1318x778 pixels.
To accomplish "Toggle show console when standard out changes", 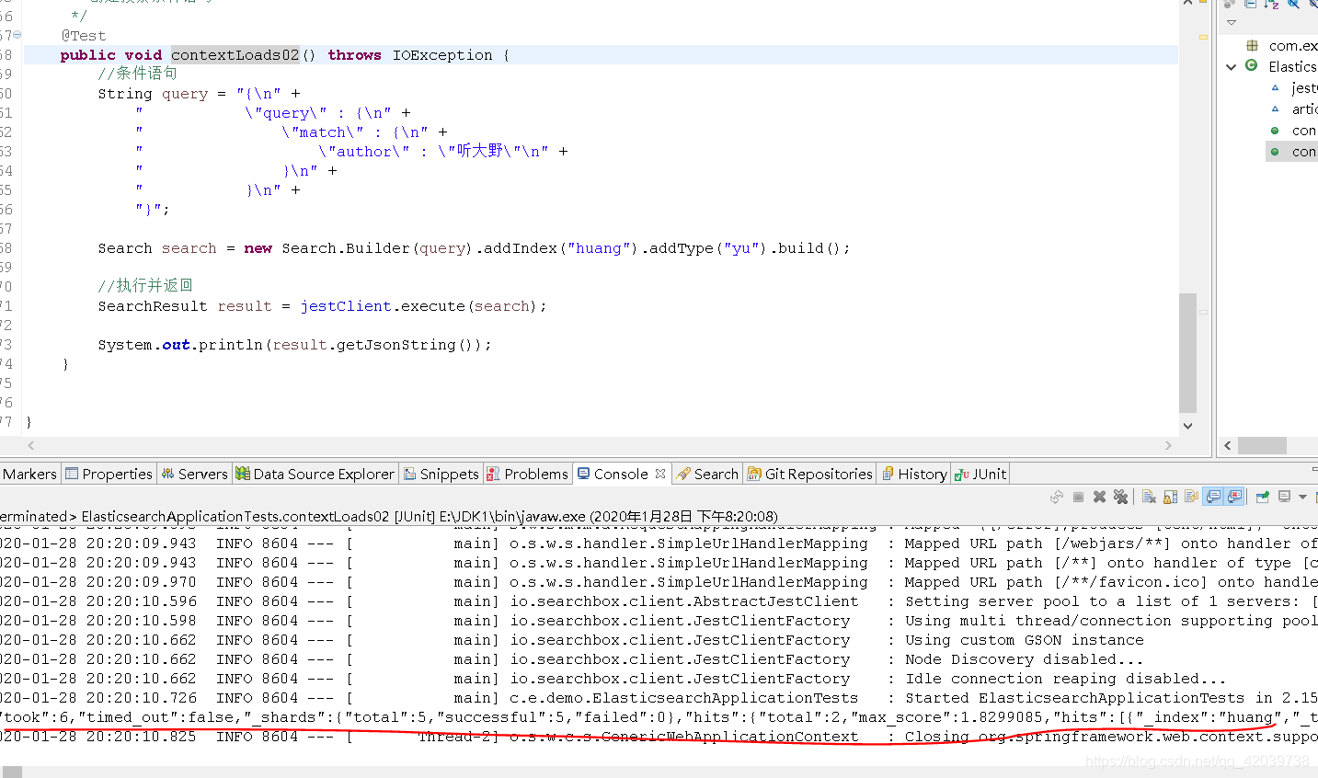I will [1213, 497].
